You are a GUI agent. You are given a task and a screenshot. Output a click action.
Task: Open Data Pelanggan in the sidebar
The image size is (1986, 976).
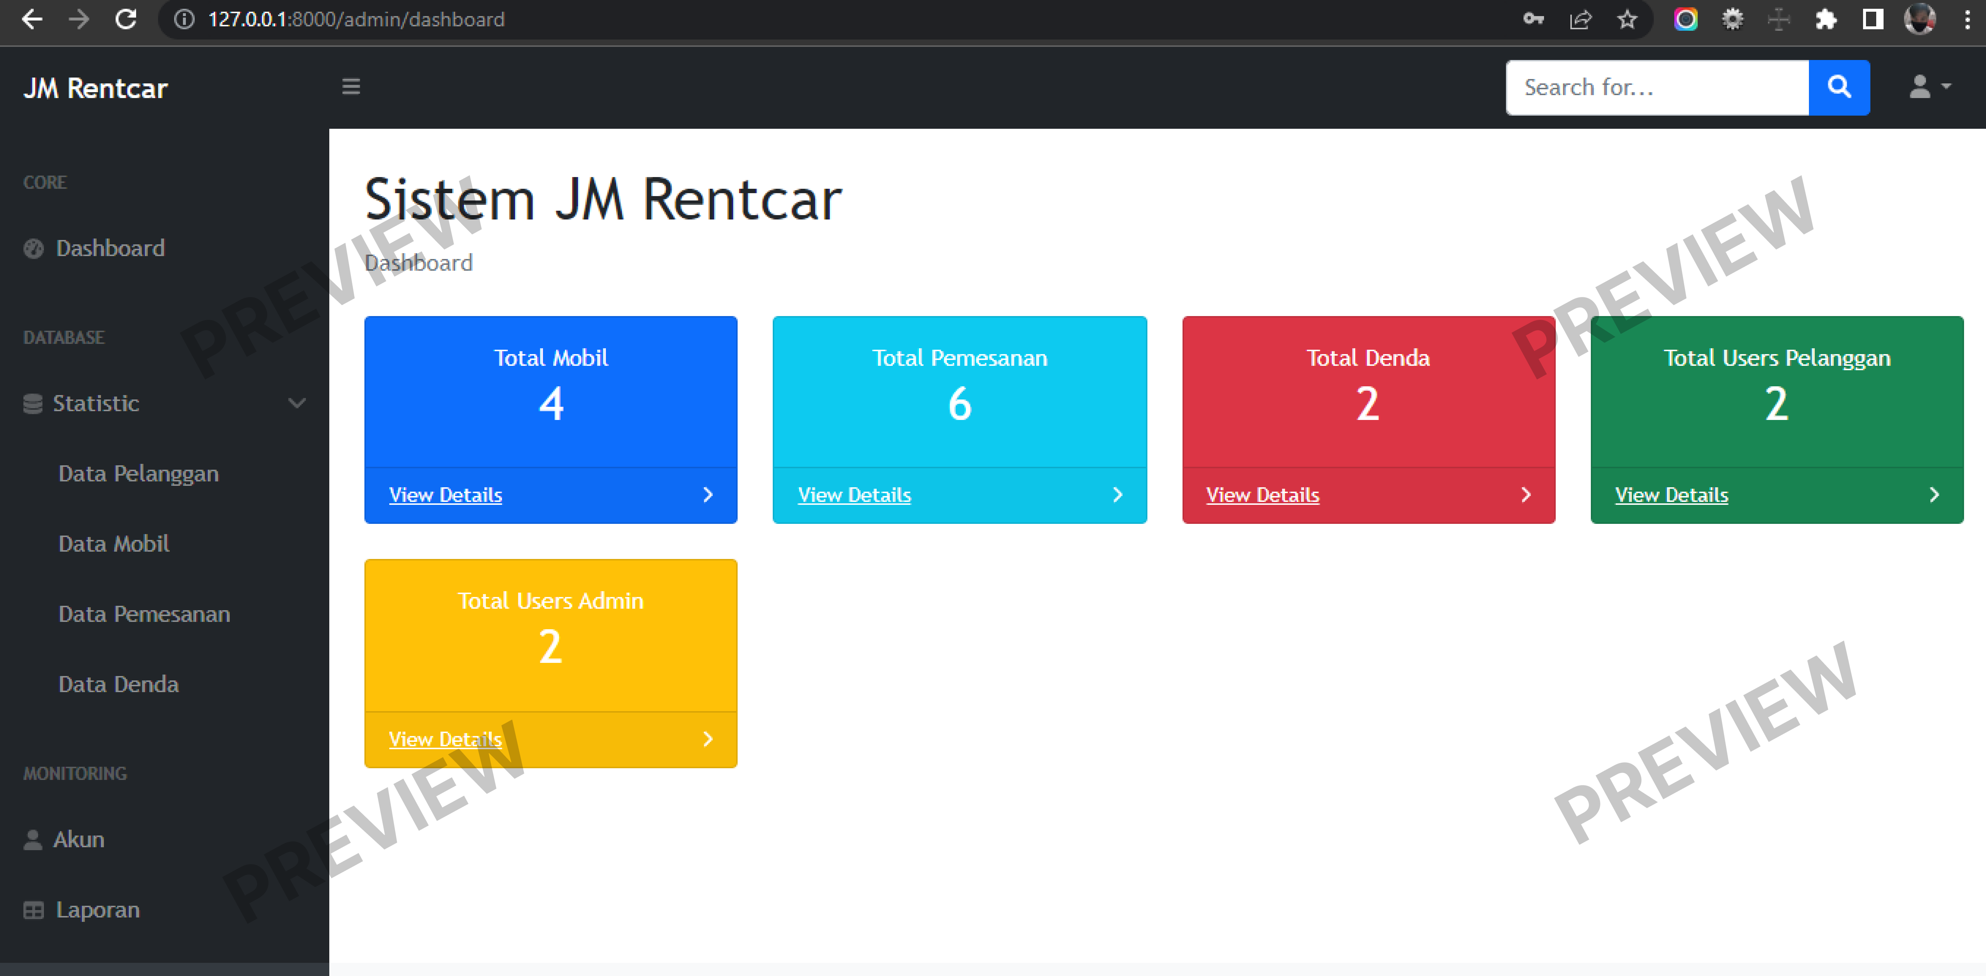point(139,473)
